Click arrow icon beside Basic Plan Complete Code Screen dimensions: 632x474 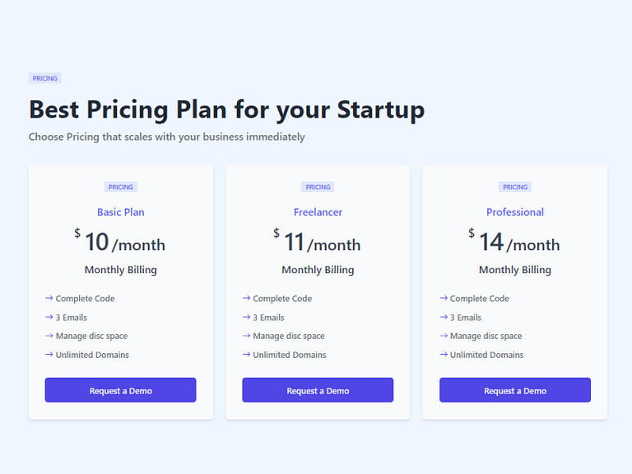(x=49, y=298)
